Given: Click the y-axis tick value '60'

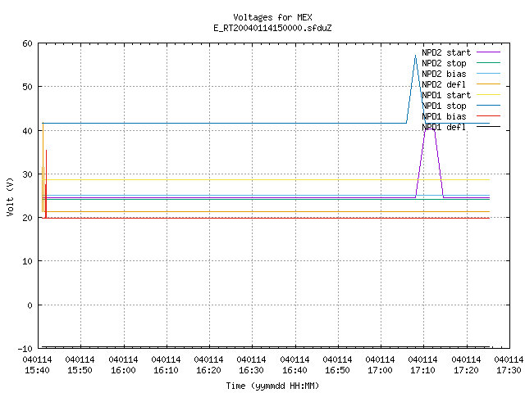Looking at the screenshot, I should (27, 43).
